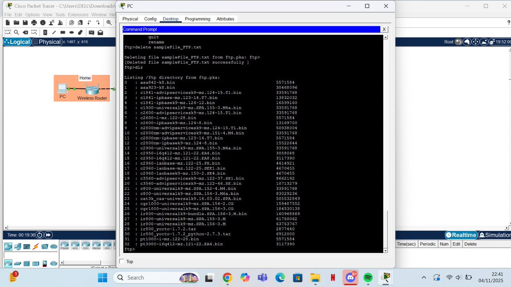This screenshot has height=287, width=511.
Task: Zoom in on the workspace
Action: [109, 23]
